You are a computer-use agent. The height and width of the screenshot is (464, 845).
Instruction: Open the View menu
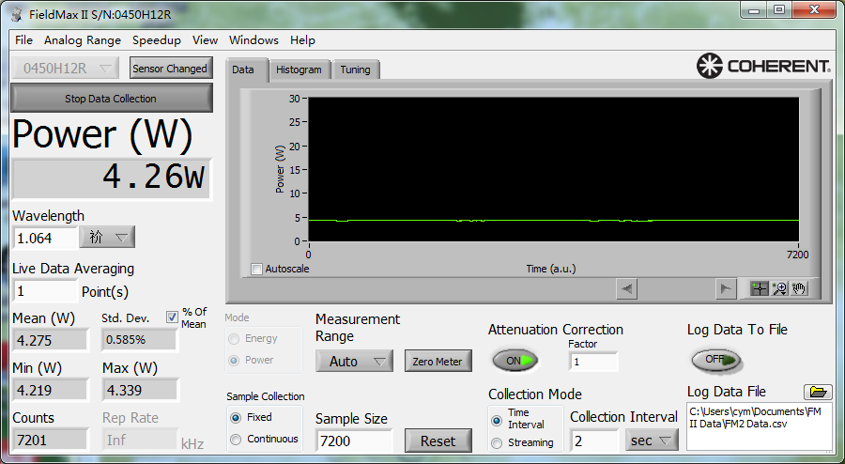(206, 40)
